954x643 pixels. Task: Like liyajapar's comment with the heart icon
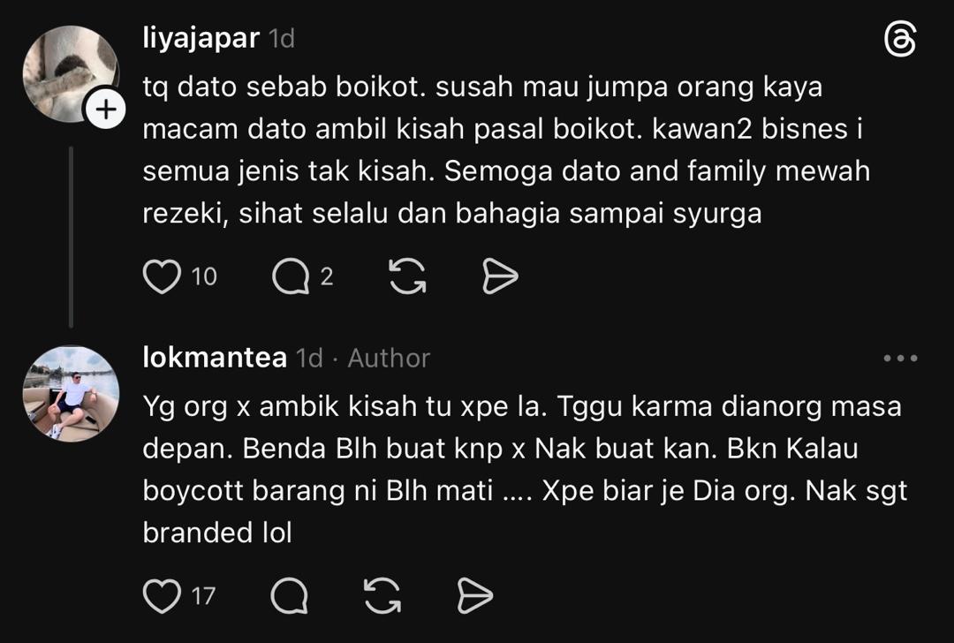(162, 276)
